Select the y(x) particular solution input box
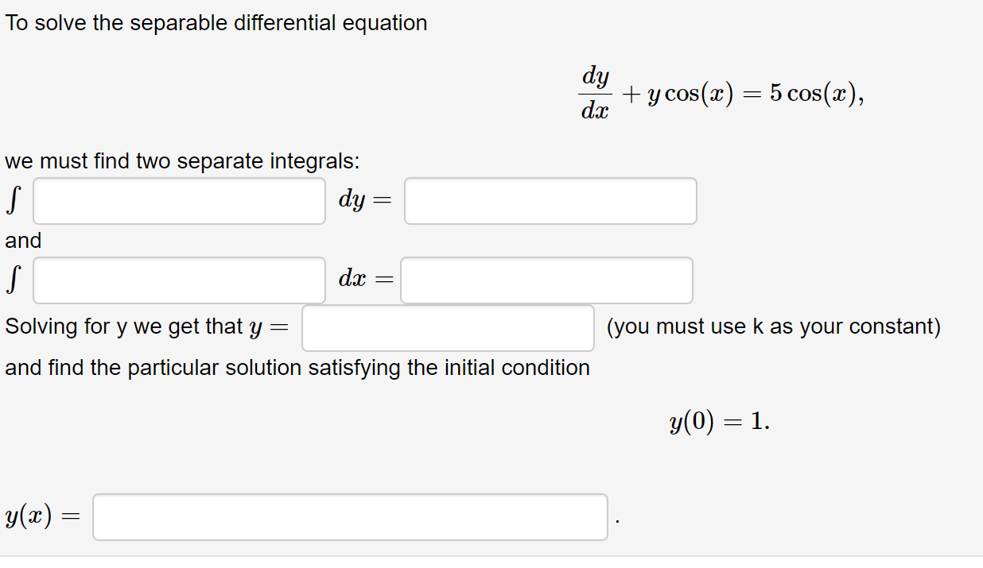983x568 pixels. 350,517
